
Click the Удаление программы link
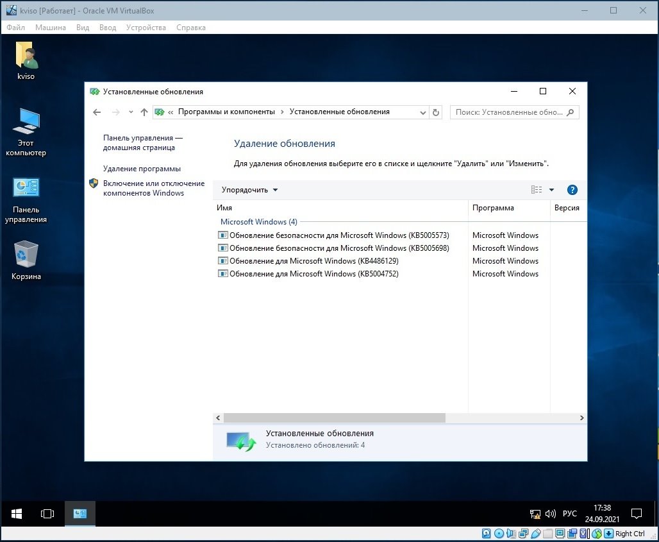coord(142,169)
